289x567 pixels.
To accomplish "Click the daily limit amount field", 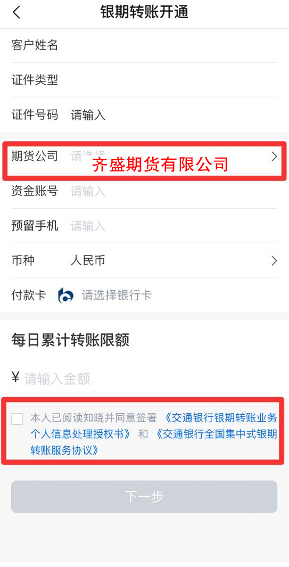I will pyautogui.click(x=151, y=379).
